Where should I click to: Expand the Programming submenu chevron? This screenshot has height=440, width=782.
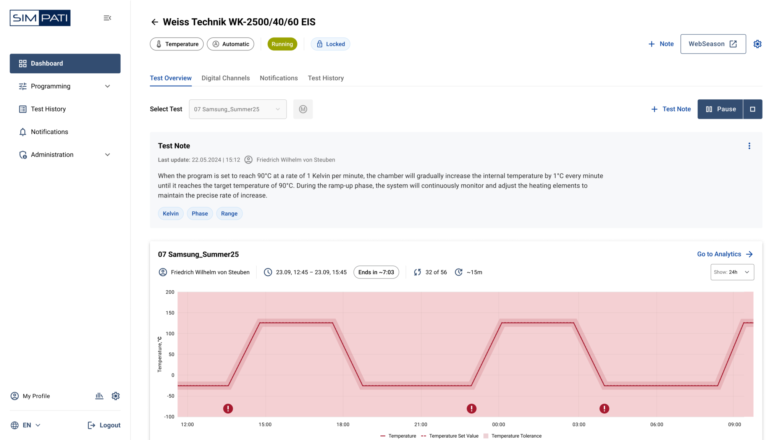click(x=108, y=86)
